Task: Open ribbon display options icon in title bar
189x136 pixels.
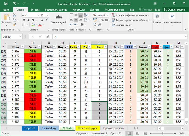Action: click(155, 3)
